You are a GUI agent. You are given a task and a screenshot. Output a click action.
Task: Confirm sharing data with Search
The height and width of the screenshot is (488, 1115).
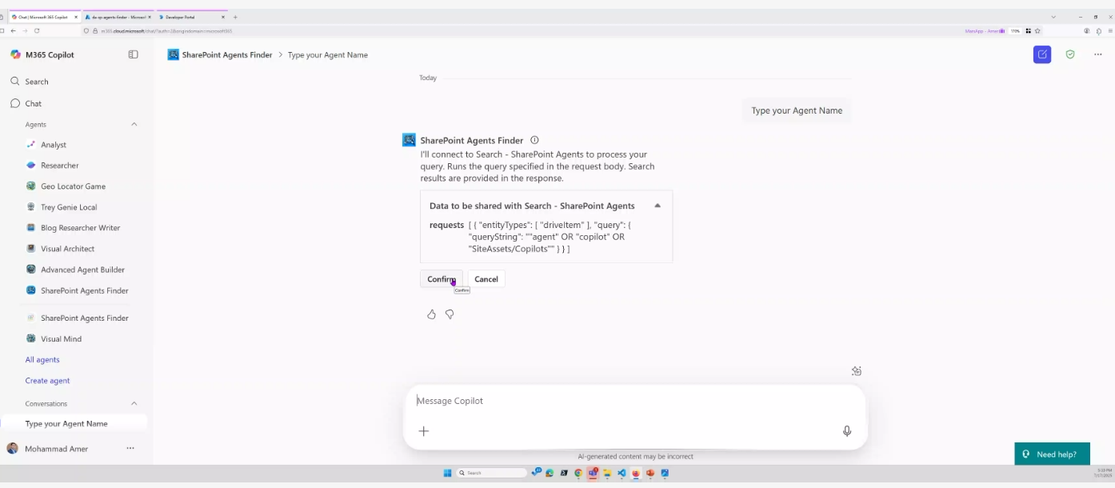click(442, 279)
